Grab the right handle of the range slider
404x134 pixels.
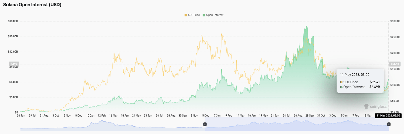389,124
